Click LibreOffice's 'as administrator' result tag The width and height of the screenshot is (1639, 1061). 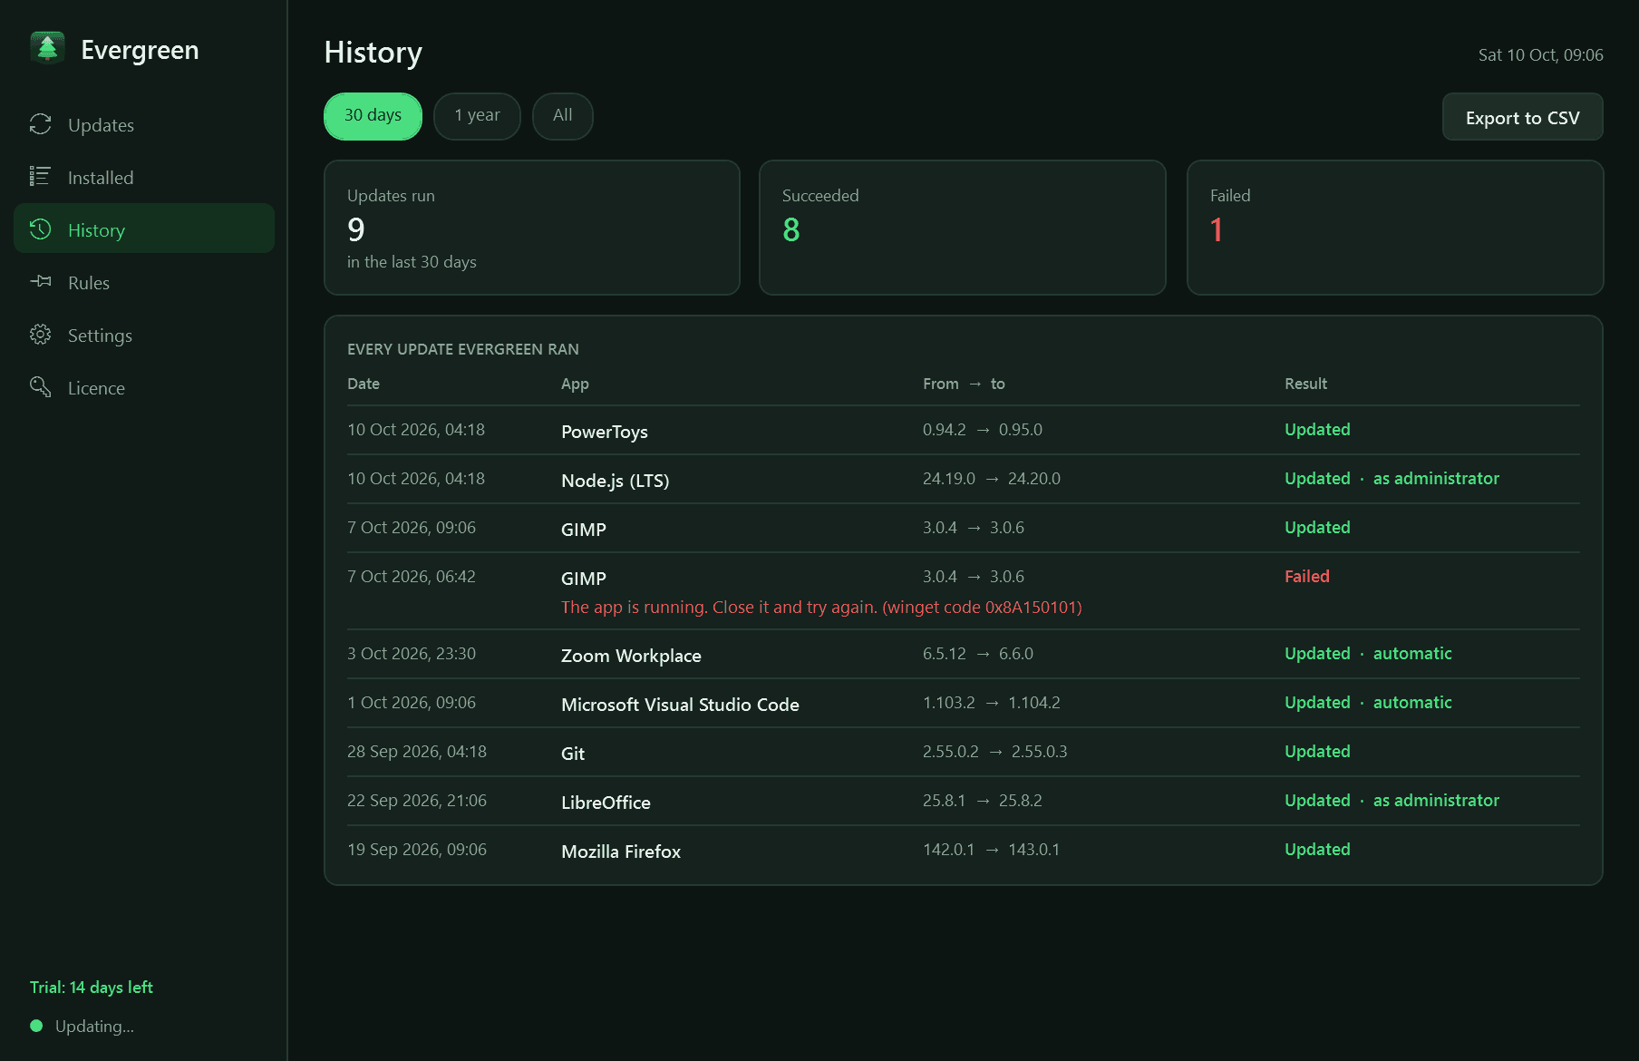[x=1436, y=800]
